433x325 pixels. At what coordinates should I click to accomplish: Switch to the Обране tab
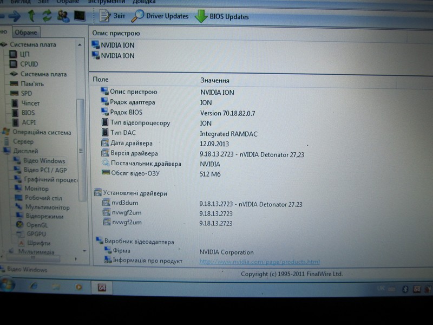point(25,32)
